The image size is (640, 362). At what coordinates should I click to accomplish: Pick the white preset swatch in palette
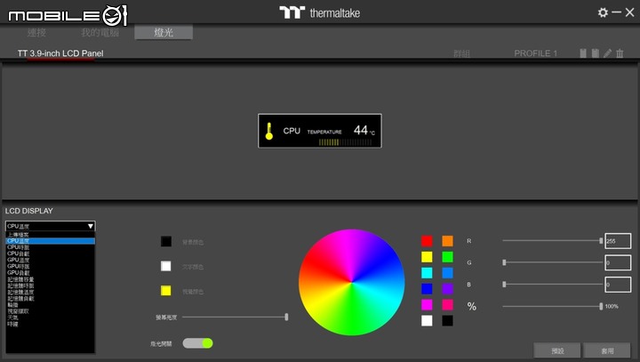pos(427,320)
